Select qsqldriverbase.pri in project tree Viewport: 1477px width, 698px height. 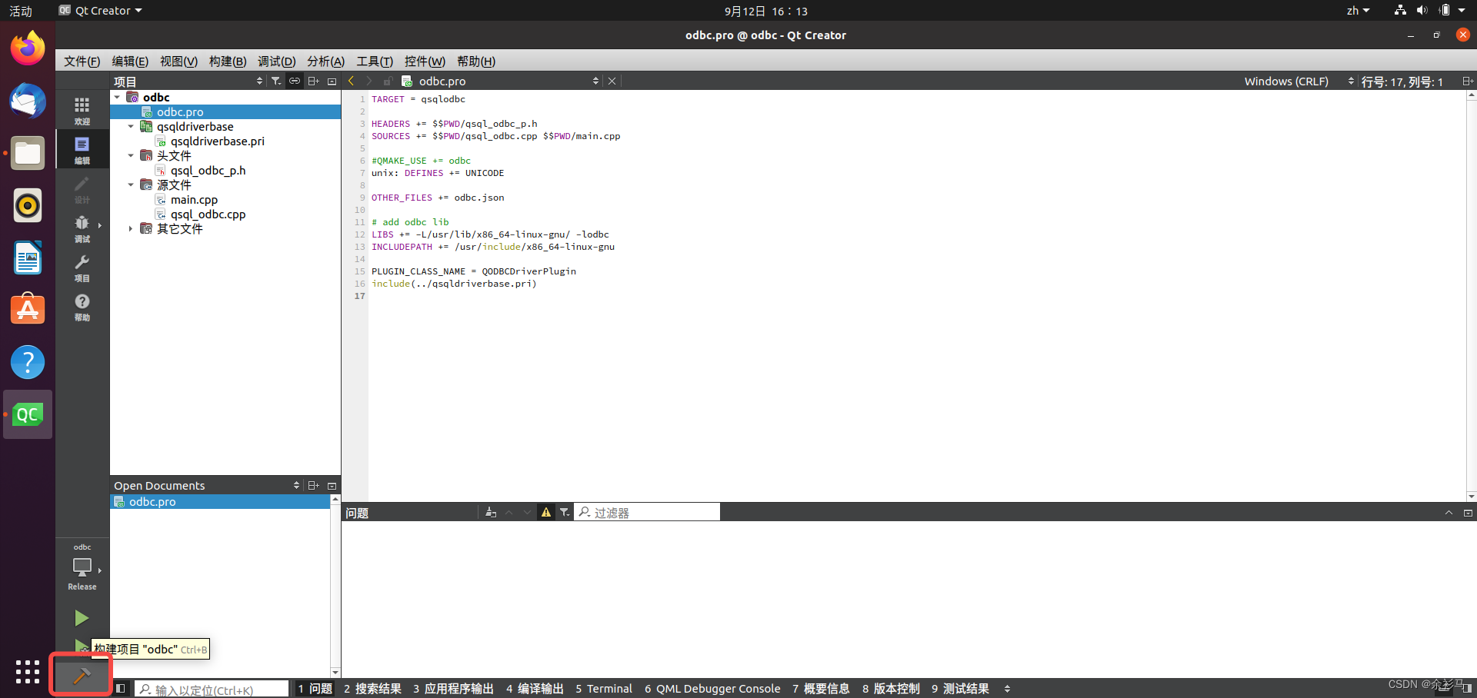pyautogui.click(x=218, y=141)
